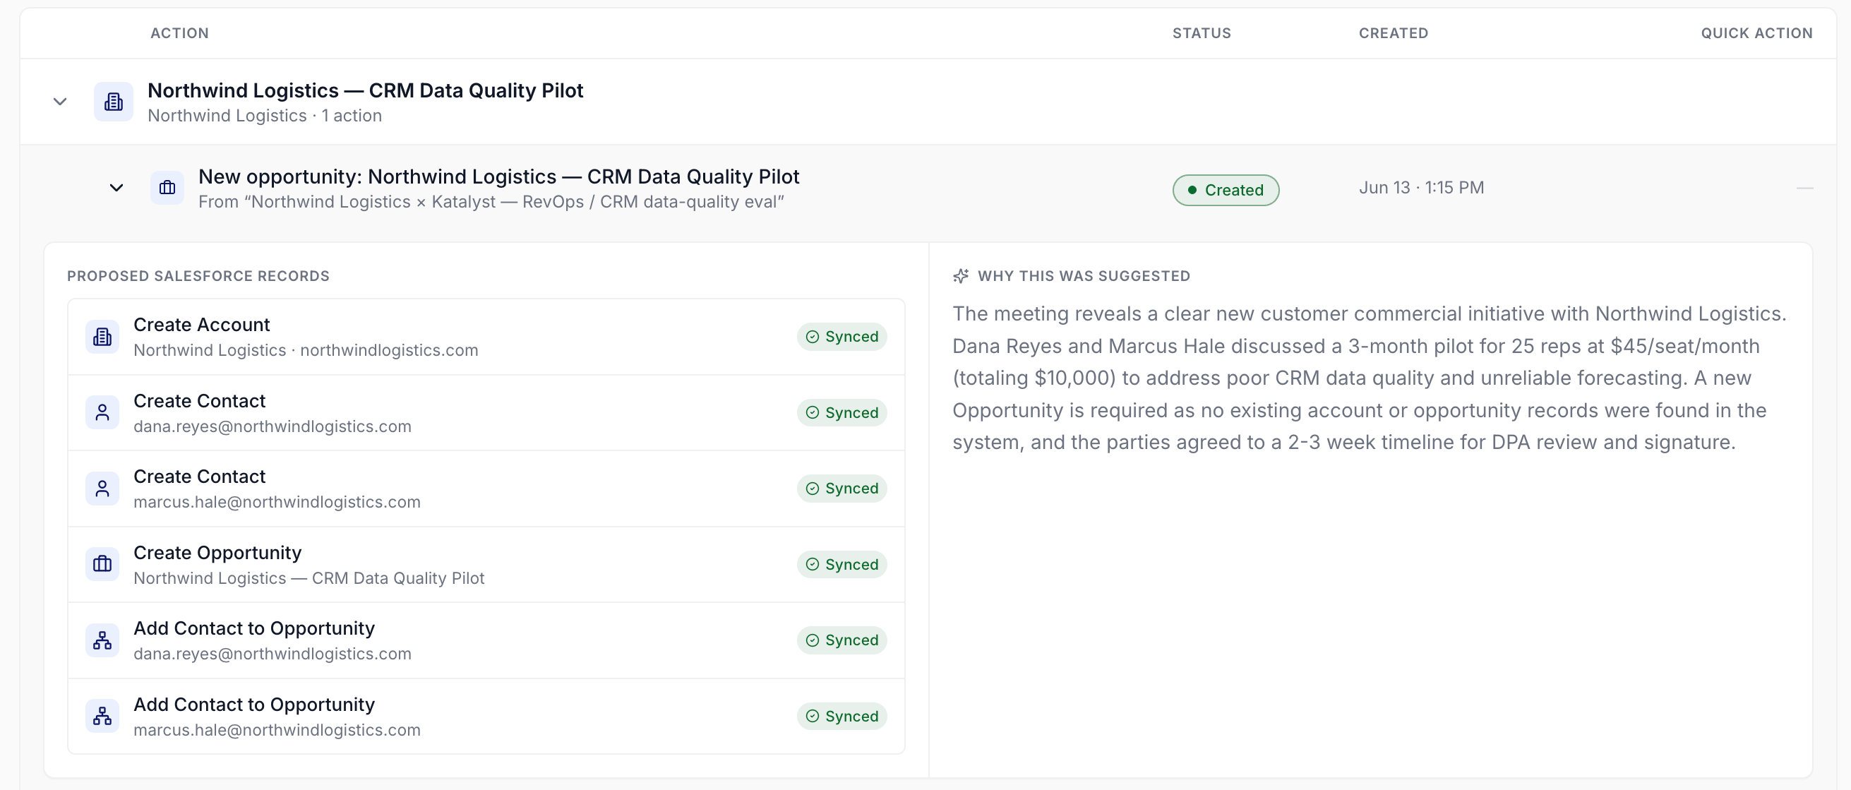Click Synced badge on dana.reyes Create Contact
This screenshot has height=790, width=1851.
pos(841,412)
